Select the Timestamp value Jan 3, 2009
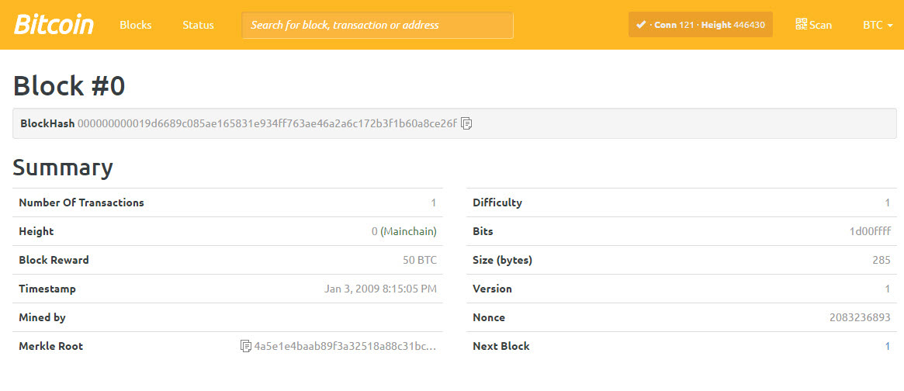The image size is (904, 391). [380, 289]
